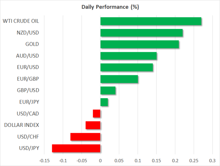
Task: Click the WTI CRUDE OIL axis label
Action: click(21, 21)
